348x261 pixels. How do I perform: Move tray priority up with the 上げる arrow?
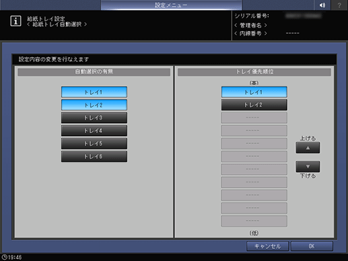pos(308,148)
